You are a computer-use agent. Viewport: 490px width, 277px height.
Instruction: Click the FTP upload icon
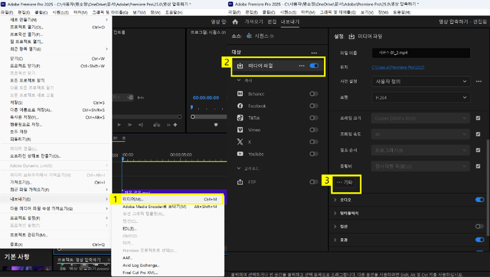240,182
